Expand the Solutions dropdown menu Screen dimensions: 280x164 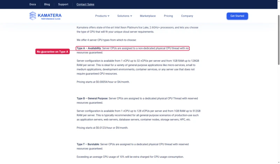click(125, 16)
